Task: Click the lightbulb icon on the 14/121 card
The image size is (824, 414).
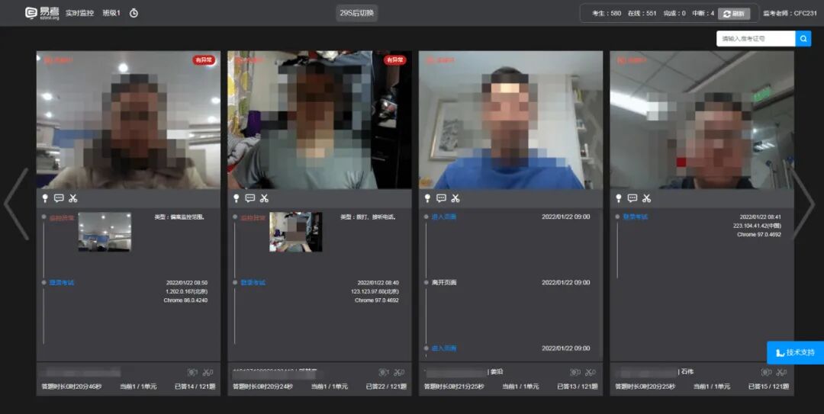Action: tap(45, 198)
